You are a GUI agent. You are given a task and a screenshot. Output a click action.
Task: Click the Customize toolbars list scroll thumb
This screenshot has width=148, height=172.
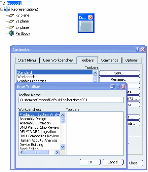95,79
